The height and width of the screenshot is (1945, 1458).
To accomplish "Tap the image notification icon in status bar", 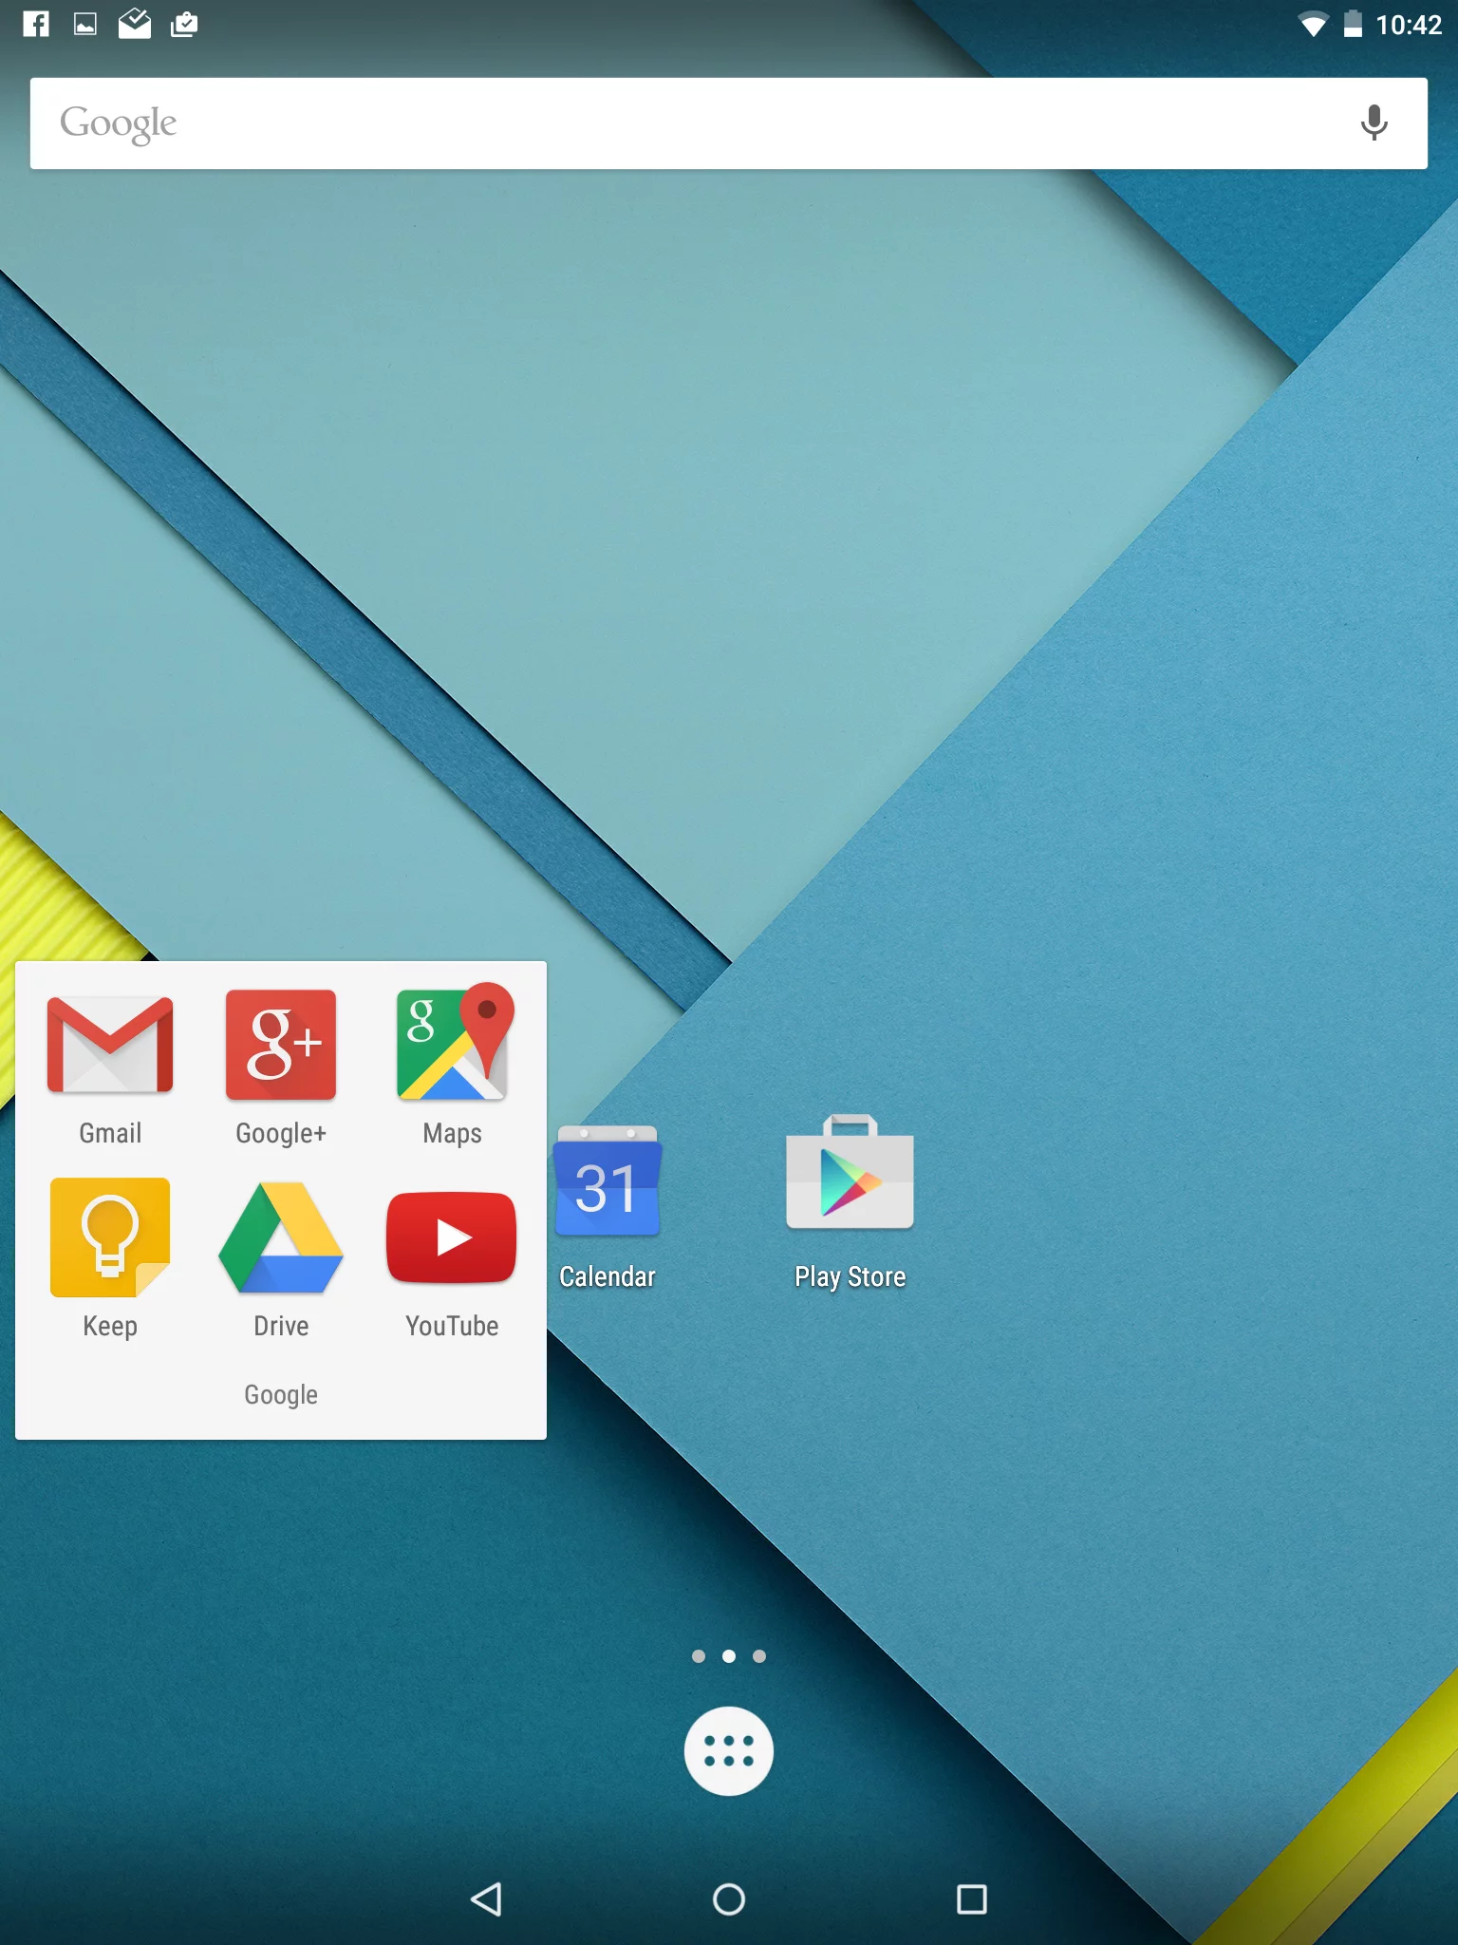I will (85, 25).
